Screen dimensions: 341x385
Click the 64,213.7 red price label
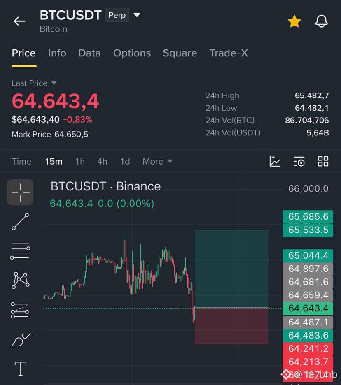(308, 362)
